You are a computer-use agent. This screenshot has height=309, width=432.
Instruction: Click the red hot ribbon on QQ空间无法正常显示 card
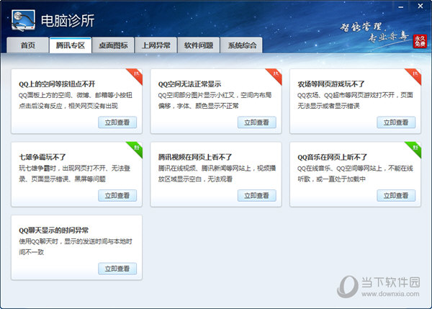click(276, 75)
